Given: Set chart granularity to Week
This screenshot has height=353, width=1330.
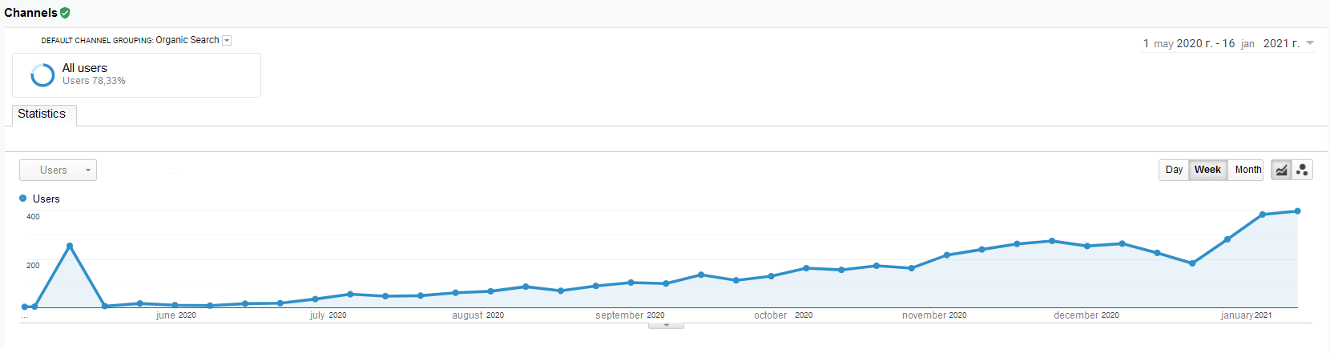Looking at the screenshot, I should [1207, 170].
